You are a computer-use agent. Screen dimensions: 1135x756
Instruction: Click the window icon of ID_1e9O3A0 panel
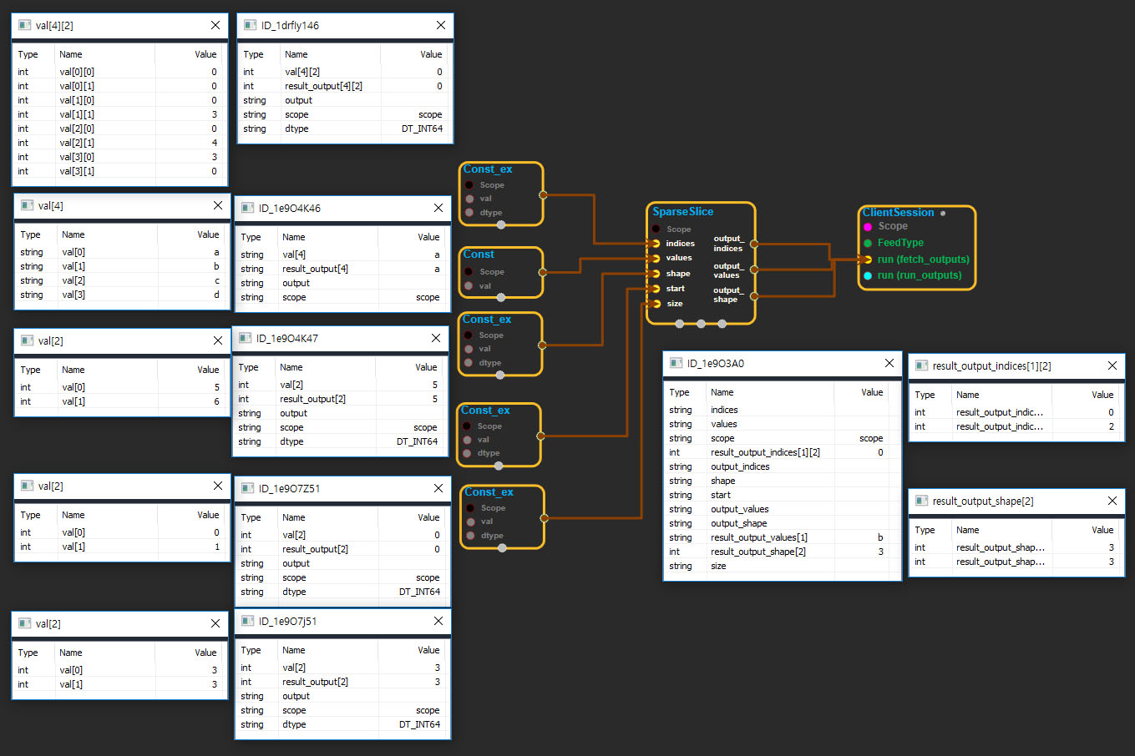click(x=676, y=363)
